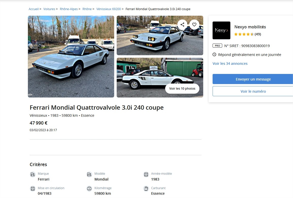Click the Kilométrage gauge icon
Screen dimensions: 293x198
coord(89,189)
